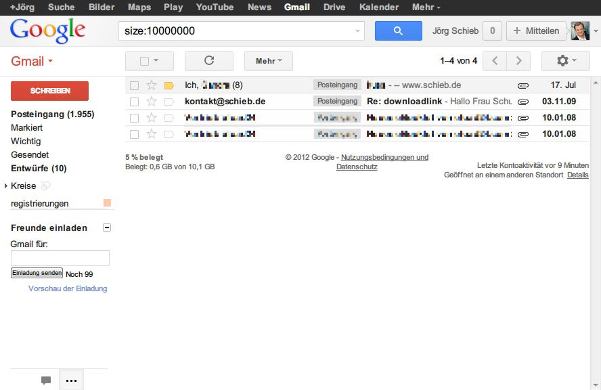Open Posteingang (1.955) folder

(53, 114)
